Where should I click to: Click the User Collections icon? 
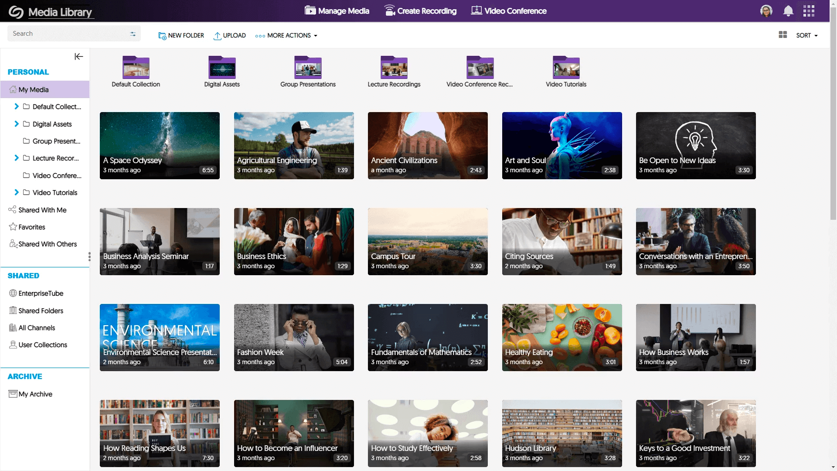[x=13, y=345]
